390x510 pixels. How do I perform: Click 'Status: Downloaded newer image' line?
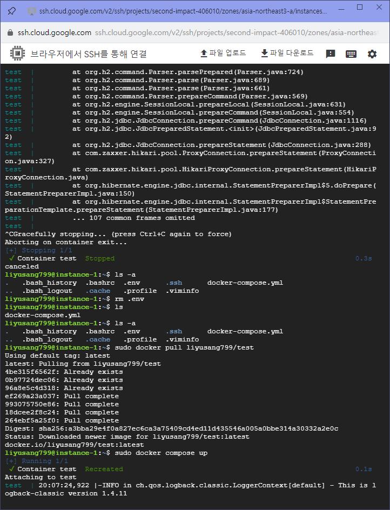click(127, 437)
